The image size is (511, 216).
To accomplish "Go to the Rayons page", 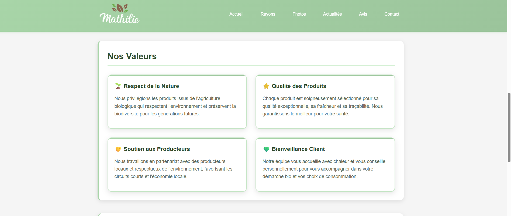I will pyautogui.click(x=268, y=14).
